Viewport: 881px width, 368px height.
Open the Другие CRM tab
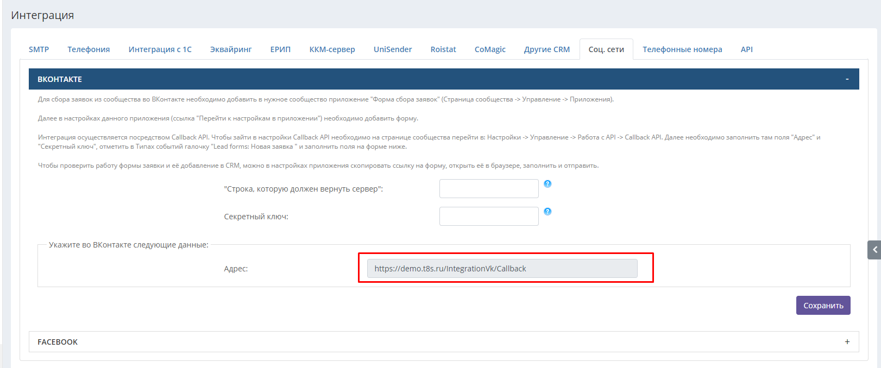[x=547, y=49]
